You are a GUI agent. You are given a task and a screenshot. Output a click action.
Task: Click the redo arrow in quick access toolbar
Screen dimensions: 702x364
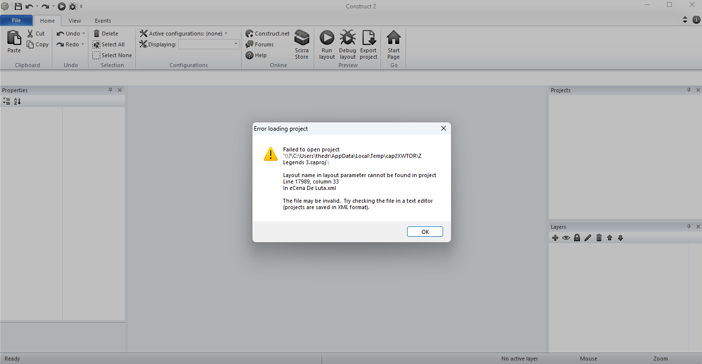(45, 6)
